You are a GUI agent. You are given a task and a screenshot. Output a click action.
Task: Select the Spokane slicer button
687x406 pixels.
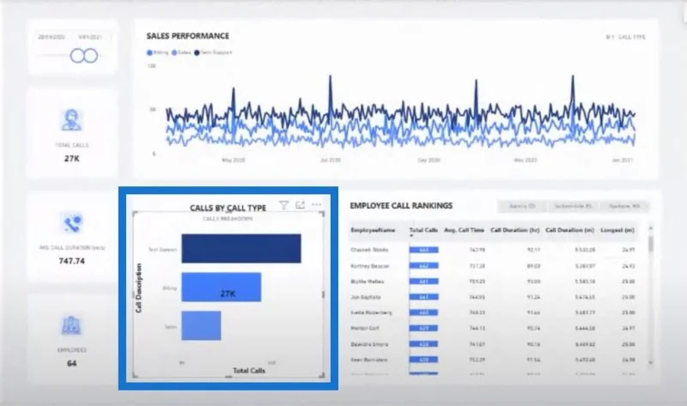[x=624, y=206]
